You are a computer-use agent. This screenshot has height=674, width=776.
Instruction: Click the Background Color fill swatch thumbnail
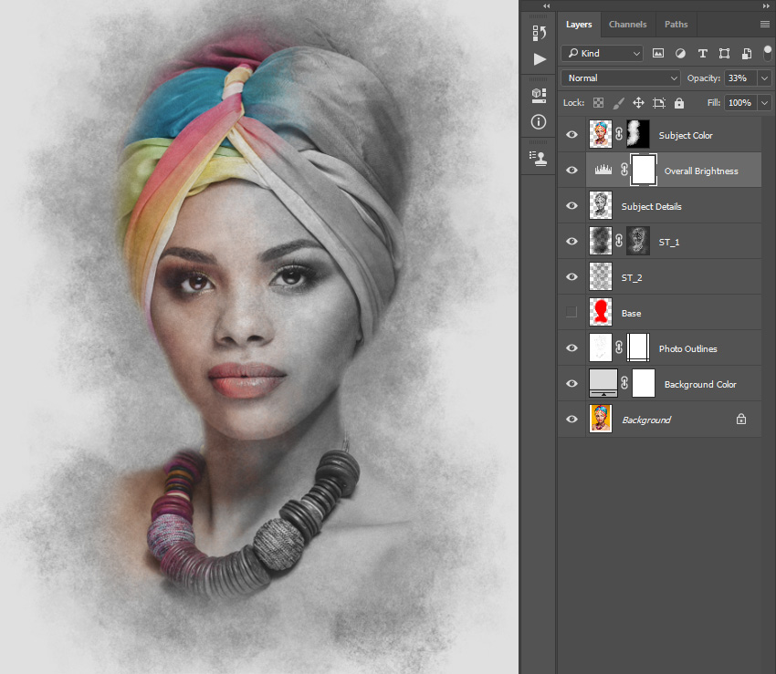coord(603,383)
